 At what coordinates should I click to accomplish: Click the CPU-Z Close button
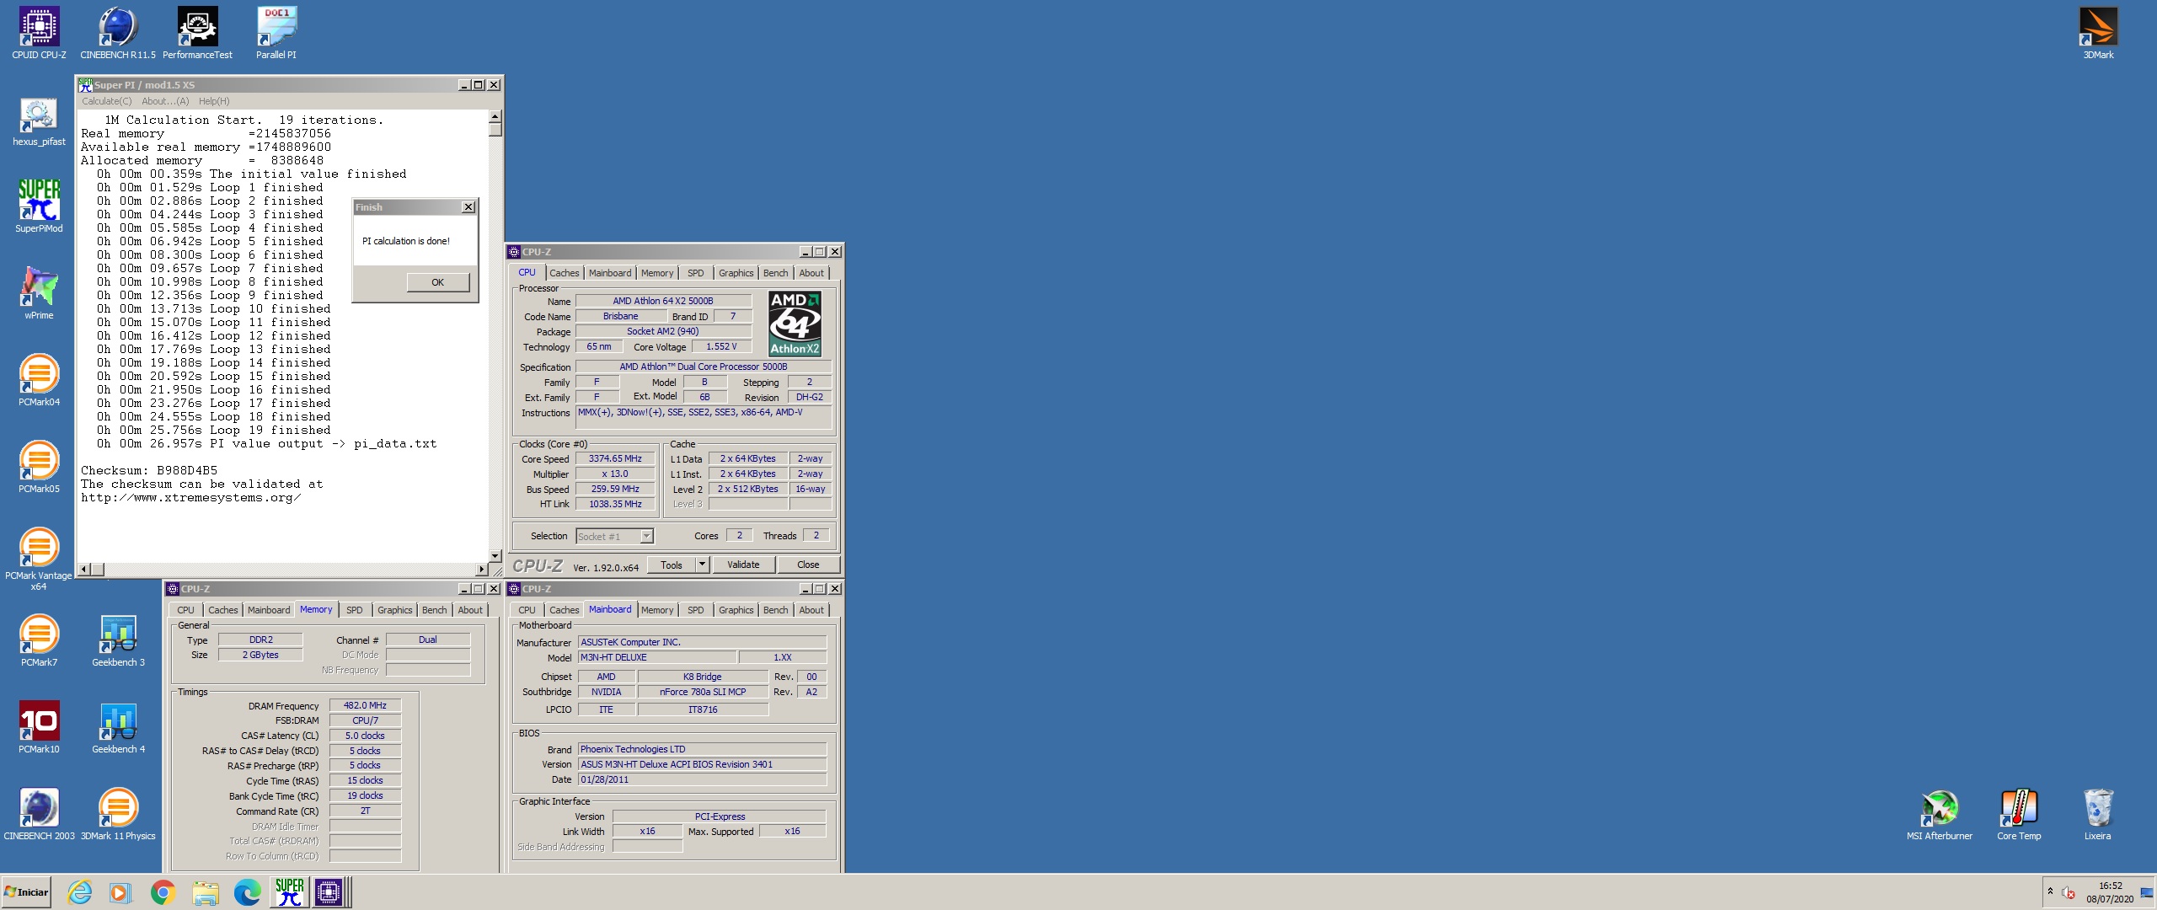[808, 565]
